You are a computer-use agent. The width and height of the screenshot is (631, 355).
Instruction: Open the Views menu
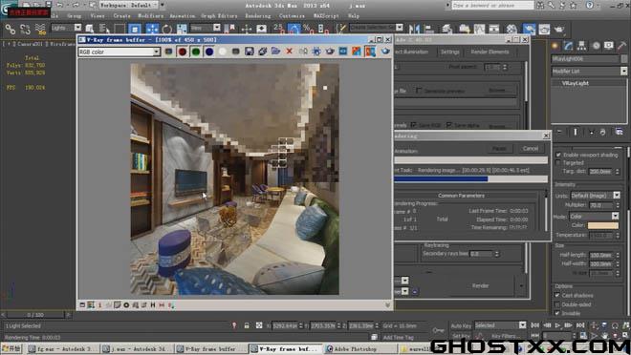coord(98,16)
